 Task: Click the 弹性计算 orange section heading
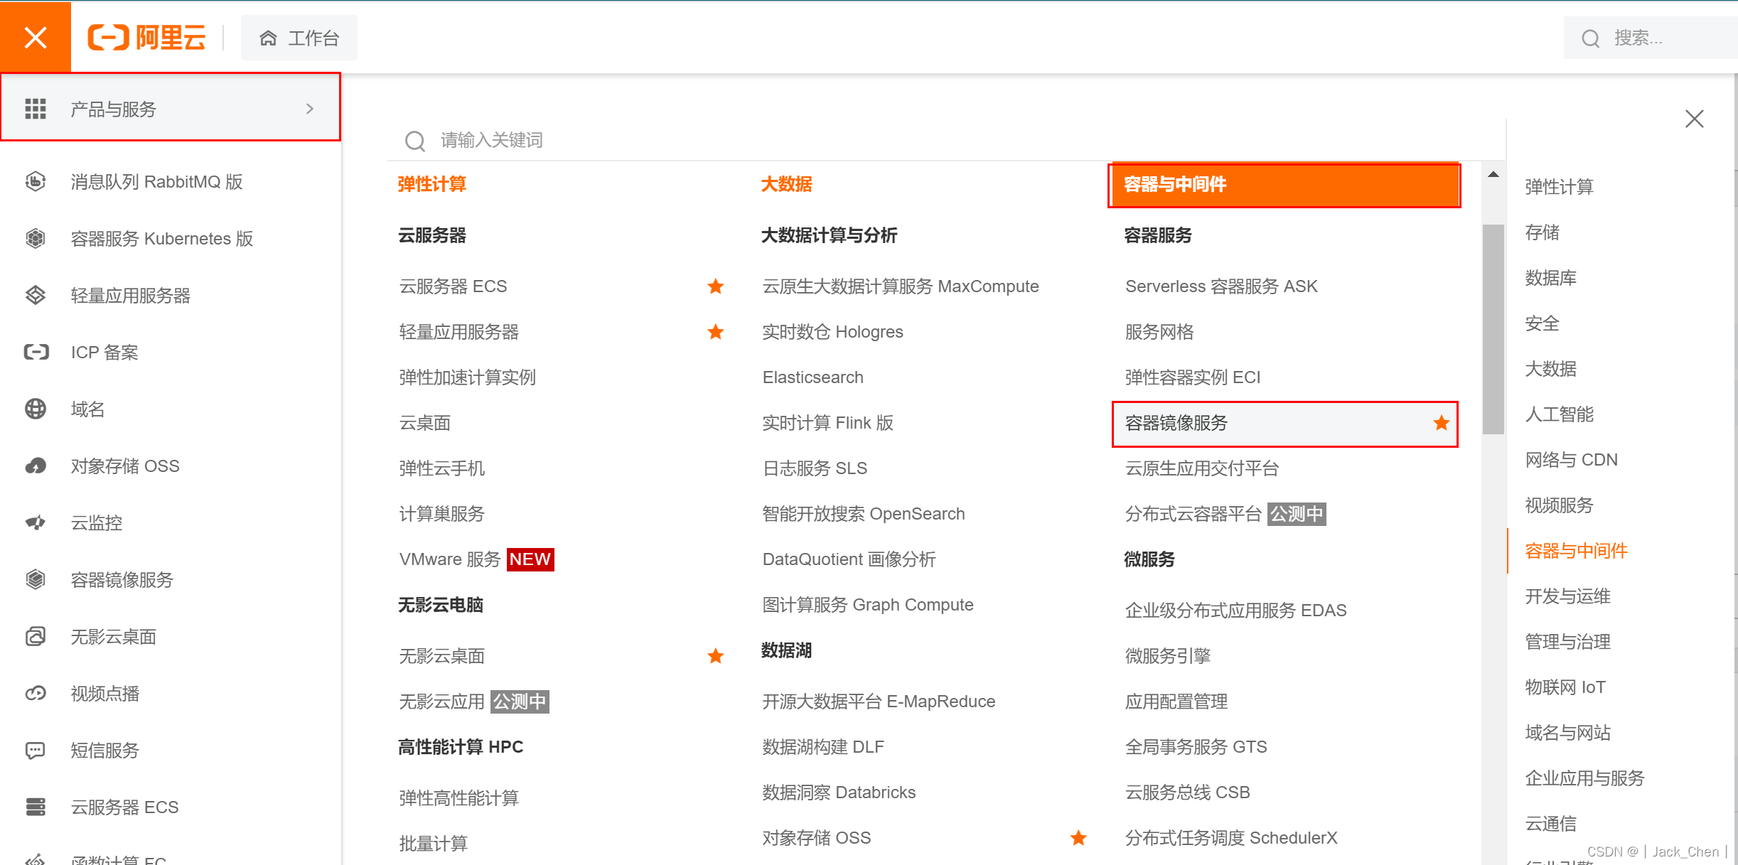tap(431, 184)
